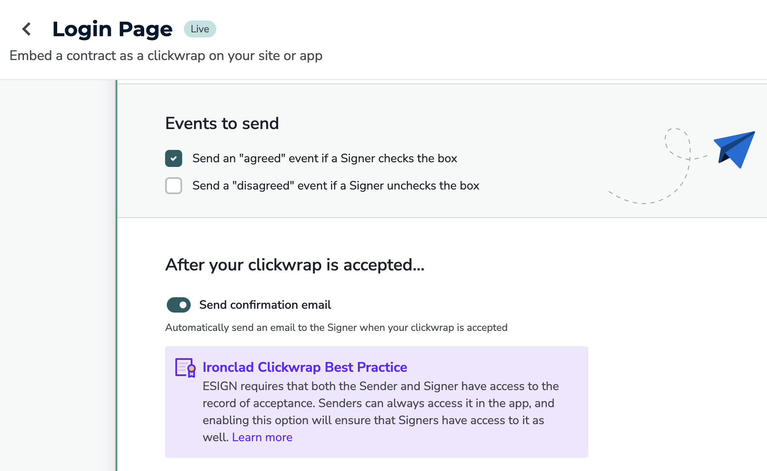Click the 'After your clickwrap is accepted' heading
This screenshot has width=767, height=471.
pyautogui.click(x=294, y=265)
